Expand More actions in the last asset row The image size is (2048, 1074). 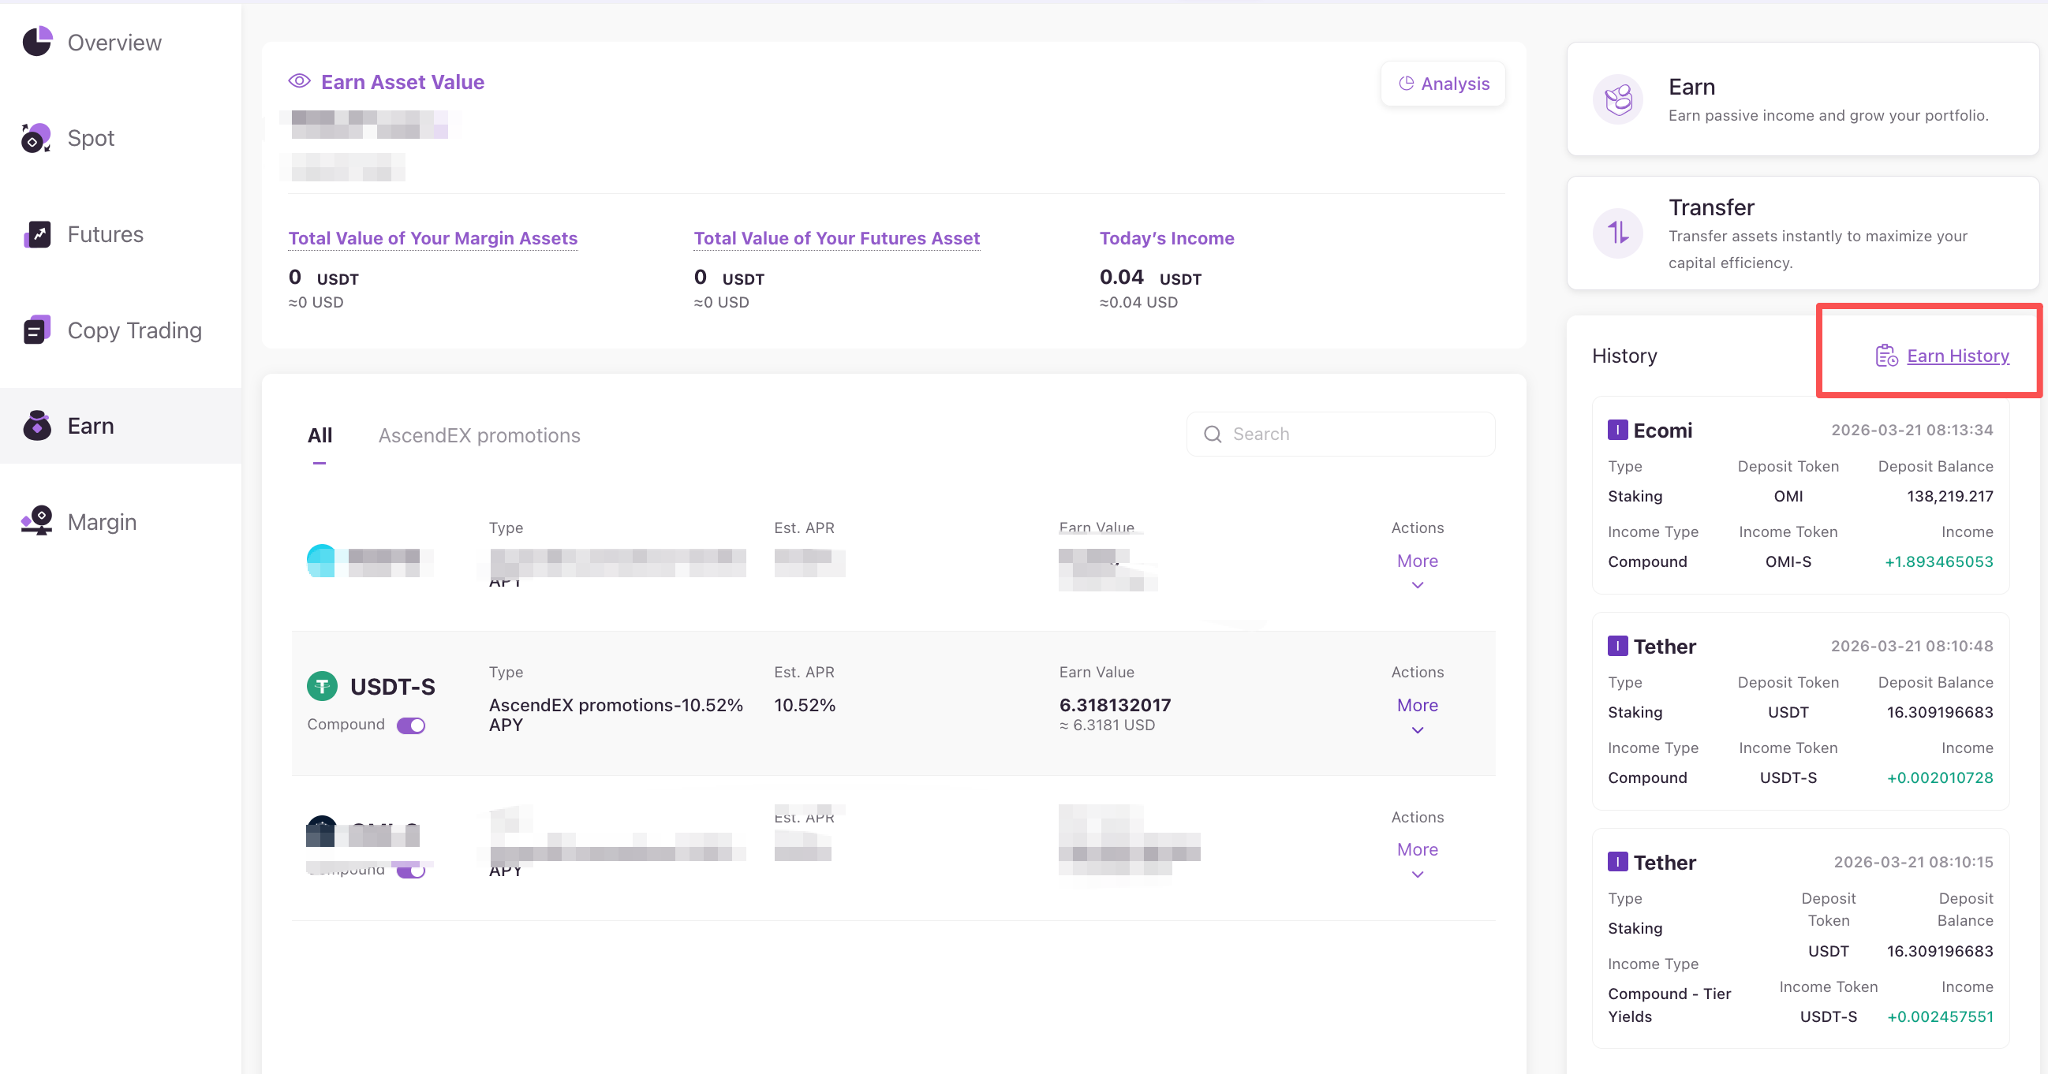(1417, 850)
